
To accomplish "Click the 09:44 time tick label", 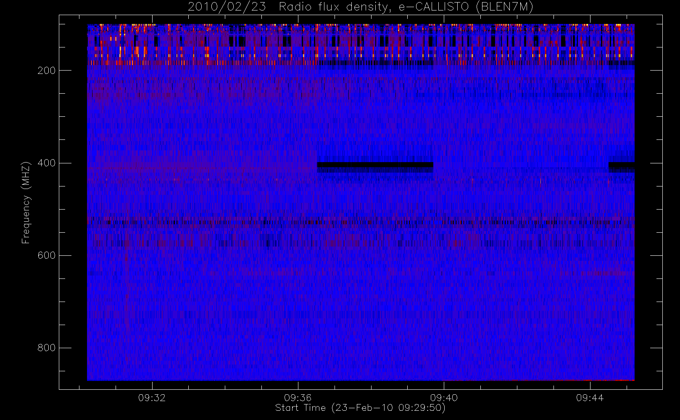I will click(x=590, y=398).
